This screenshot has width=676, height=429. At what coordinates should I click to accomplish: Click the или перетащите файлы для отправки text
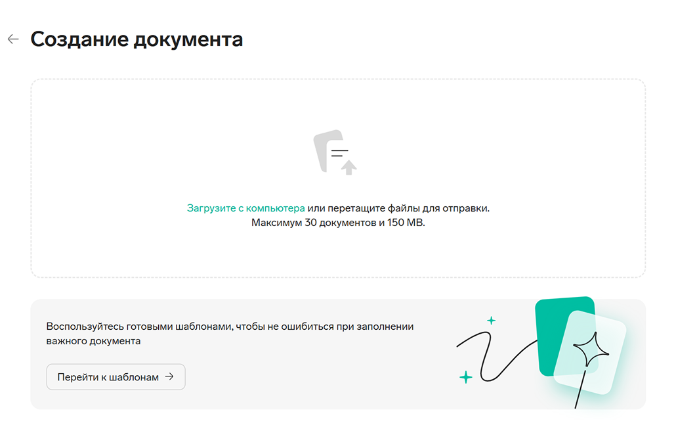pos(399,208)
